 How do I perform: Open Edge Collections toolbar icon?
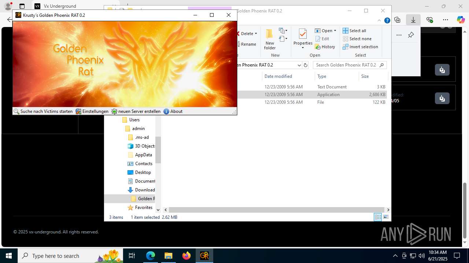(397, 20)
